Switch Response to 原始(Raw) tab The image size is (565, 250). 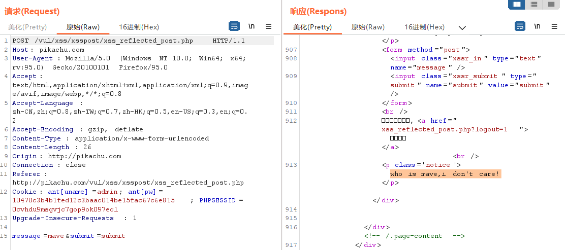368,27
